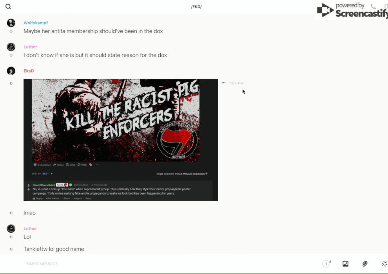Click the picture upload icon
This screenshot has height=274, width=388.
(345, 264)
